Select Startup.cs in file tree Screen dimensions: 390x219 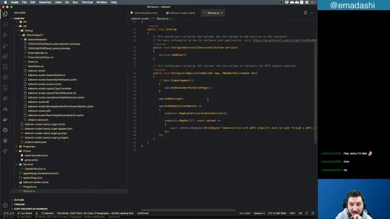coord(29,191)
